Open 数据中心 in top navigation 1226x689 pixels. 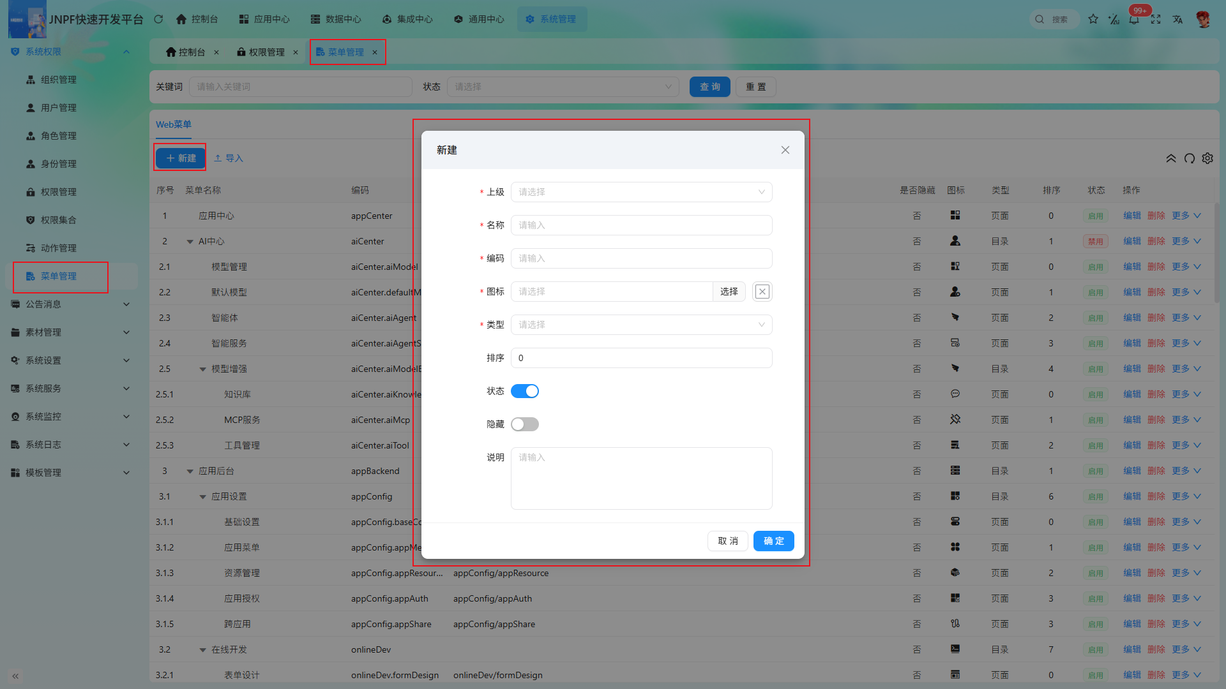(x=336, y=19)
